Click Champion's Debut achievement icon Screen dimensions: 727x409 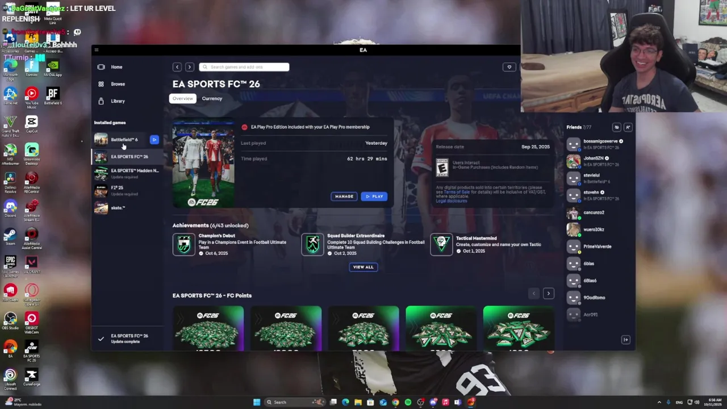(183, 245)
